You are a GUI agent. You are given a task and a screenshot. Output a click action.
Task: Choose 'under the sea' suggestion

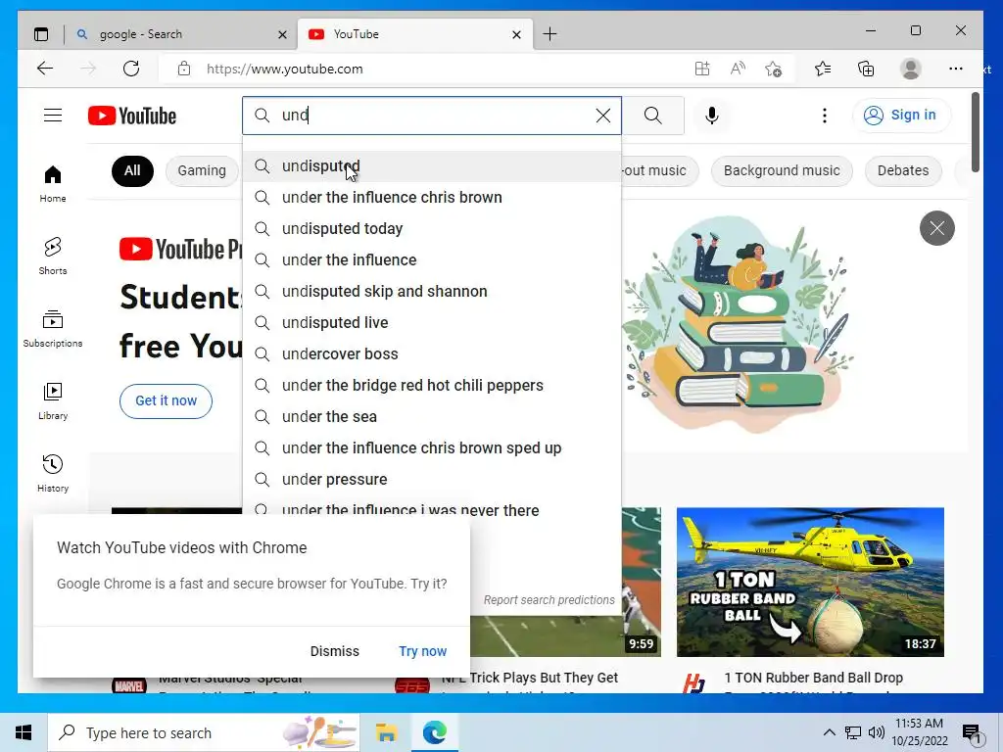(x=432, y=417)
